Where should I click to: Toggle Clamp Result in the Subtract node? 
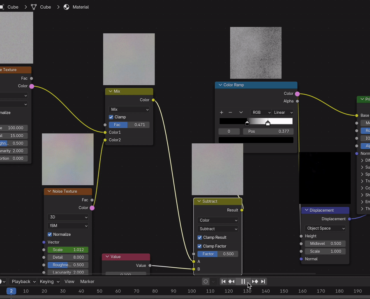click(x=199, y=237)
